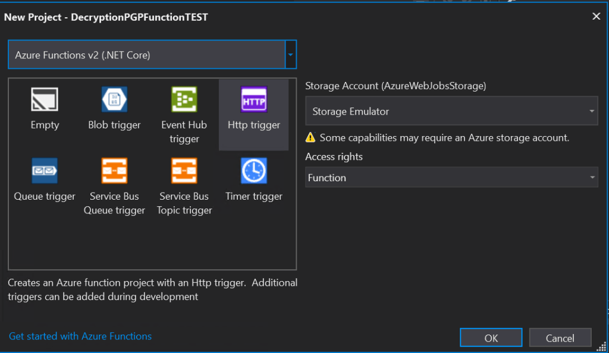
Task: Open the Storage Emulator dropdown
Action: click(451, 112)
